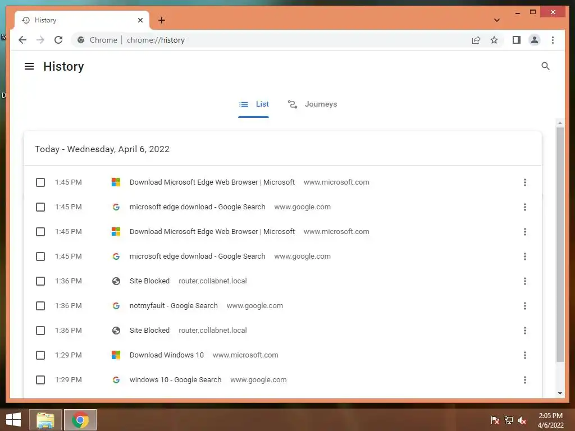This screenshot has width=575, height=431.
Task: Check the second Site Blocked entry
Action: 40,331
